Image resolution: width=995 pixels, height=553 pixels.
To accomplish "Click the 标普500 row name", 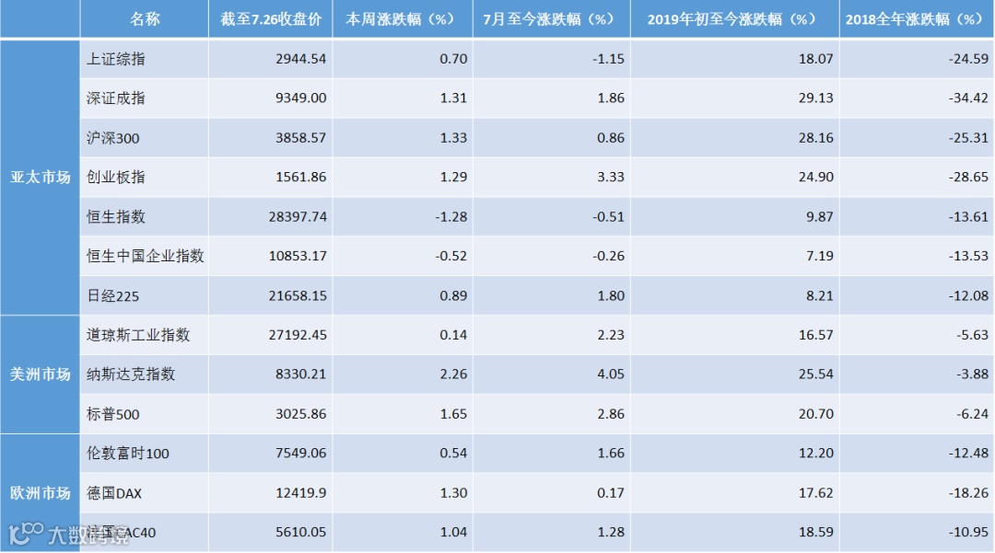I will click(113, 414).
